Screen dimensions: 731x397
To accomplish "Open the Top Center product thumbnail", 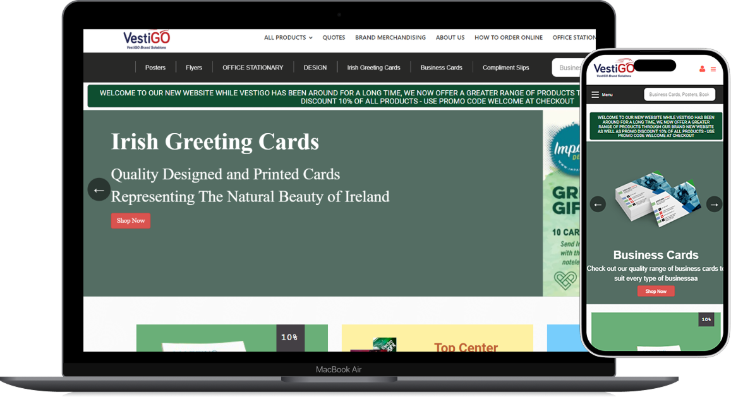I will 437,339.
